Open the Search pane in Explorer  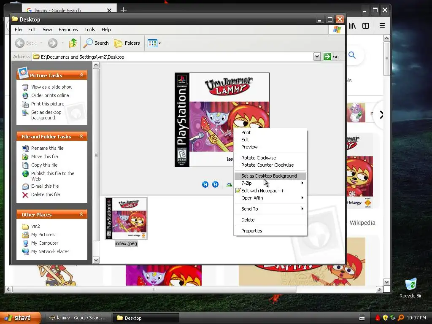click(x=96, y=43)
